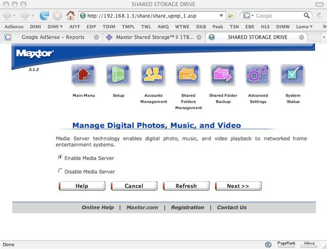Screen dimensions: 327x249
Task: Click the status bar @ icon
Action: tap(268, 244)
